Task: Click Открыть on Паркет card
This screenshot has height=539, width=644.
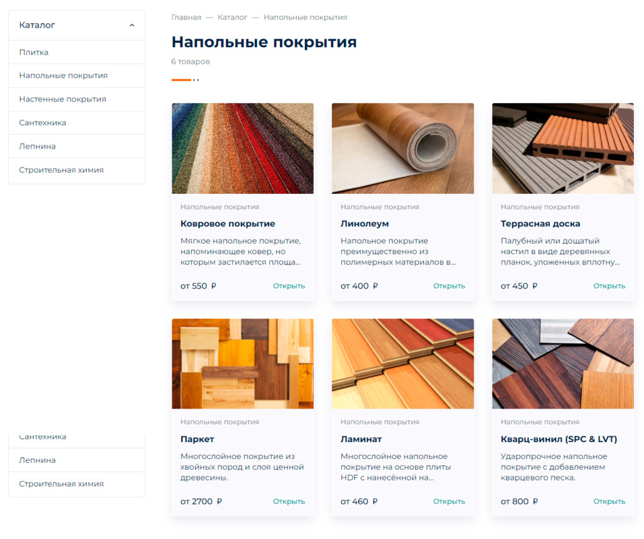Action: coord(289,501)
